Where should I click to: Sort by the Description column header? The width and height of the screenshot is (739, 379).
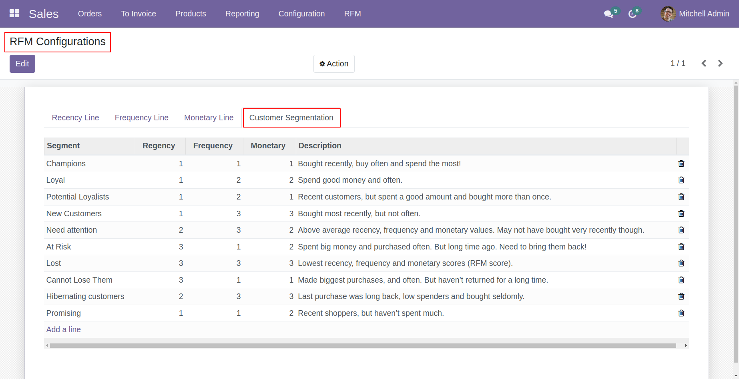pyautogui.click(x=486, y=146)
